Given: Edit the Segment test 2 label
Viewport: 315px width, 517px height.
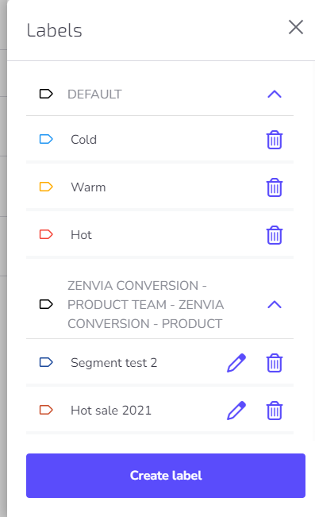Looking at the screenshot, I should pyautogui.click(x=236, y=363).
